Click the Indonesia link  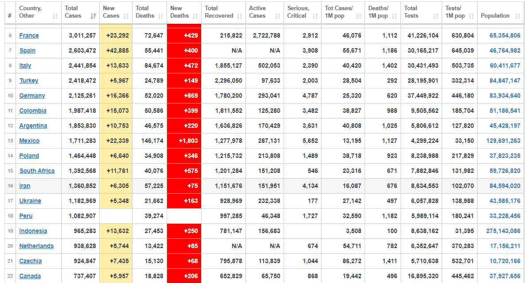pos(33,231)
